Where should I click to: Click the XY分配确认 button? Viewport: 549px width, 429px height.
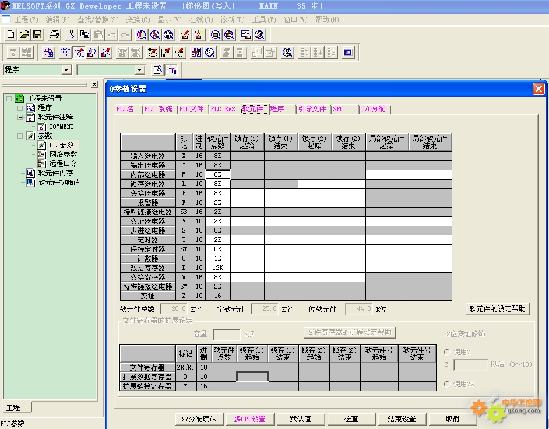click(199, 419)
